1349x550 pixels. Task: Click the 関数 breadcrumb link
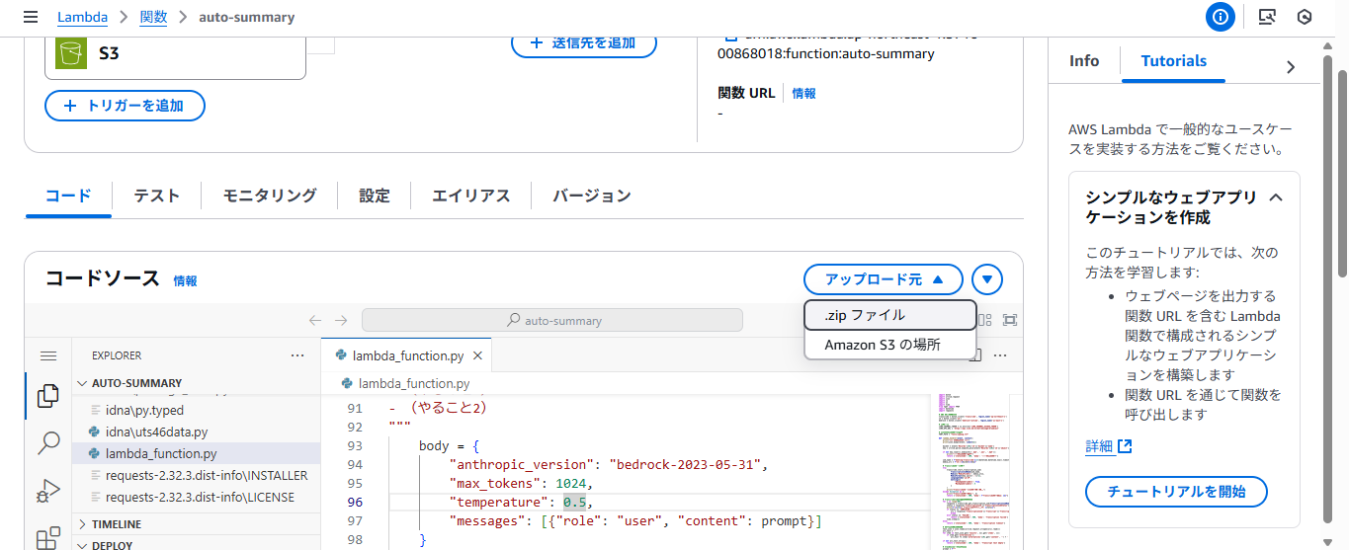tap(153, 17)
